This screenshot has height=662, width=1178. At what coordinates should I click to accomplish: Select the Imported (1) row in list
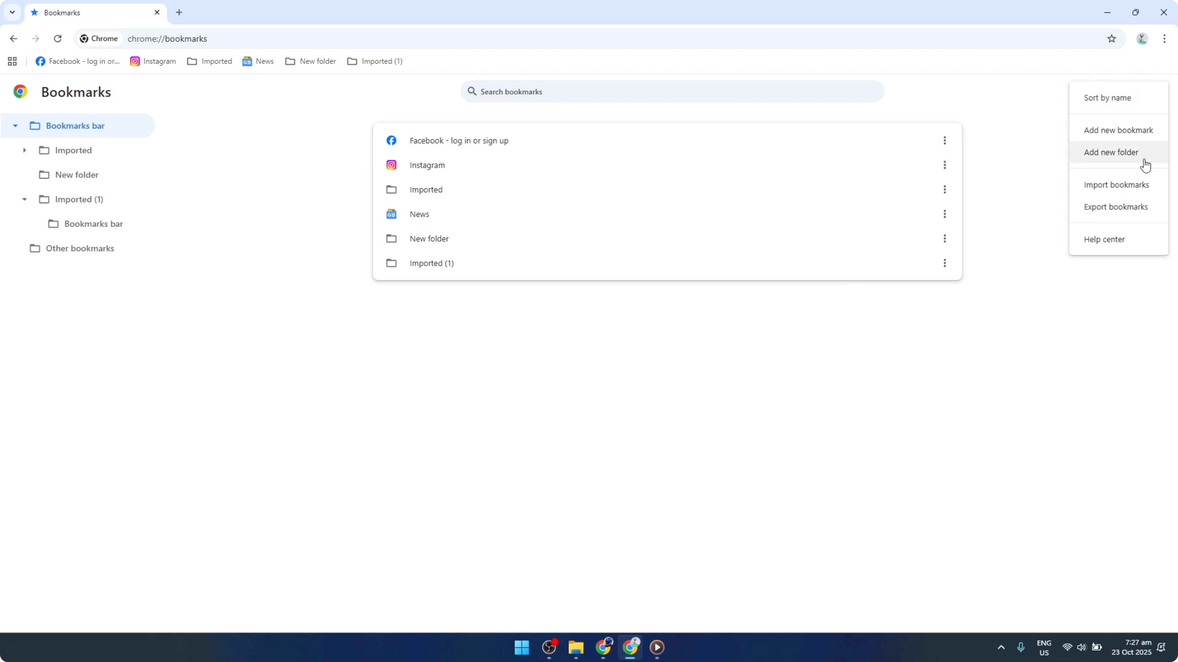click(x=667, y=263)
